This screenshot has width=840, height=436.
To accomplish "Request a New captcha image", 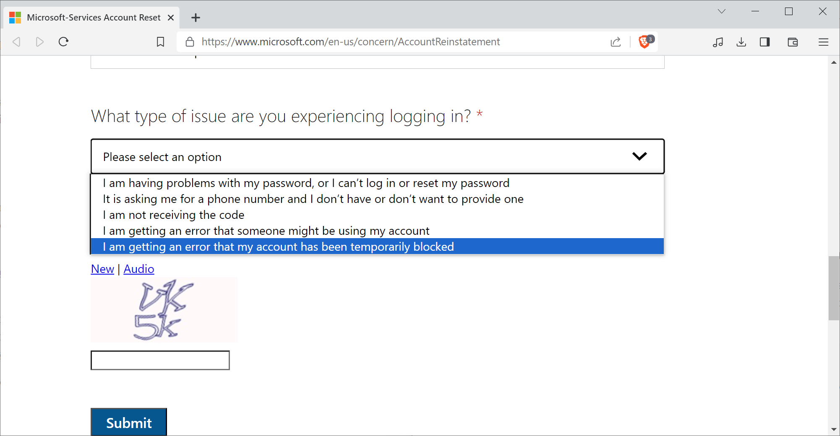I will click(x=102, y=269).
